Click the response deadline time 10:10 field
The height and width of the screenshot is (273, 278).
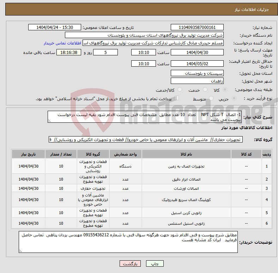pos(144,52)
